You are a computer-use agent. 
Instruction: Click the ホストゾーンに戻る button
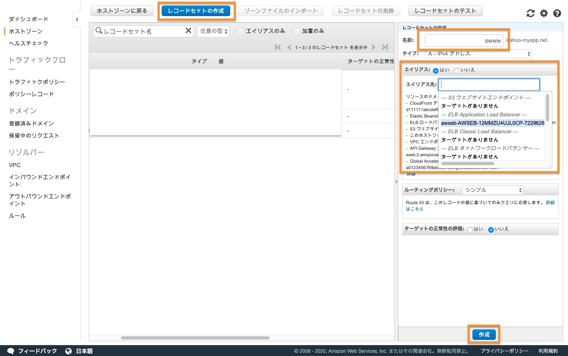tap(122, 11)
